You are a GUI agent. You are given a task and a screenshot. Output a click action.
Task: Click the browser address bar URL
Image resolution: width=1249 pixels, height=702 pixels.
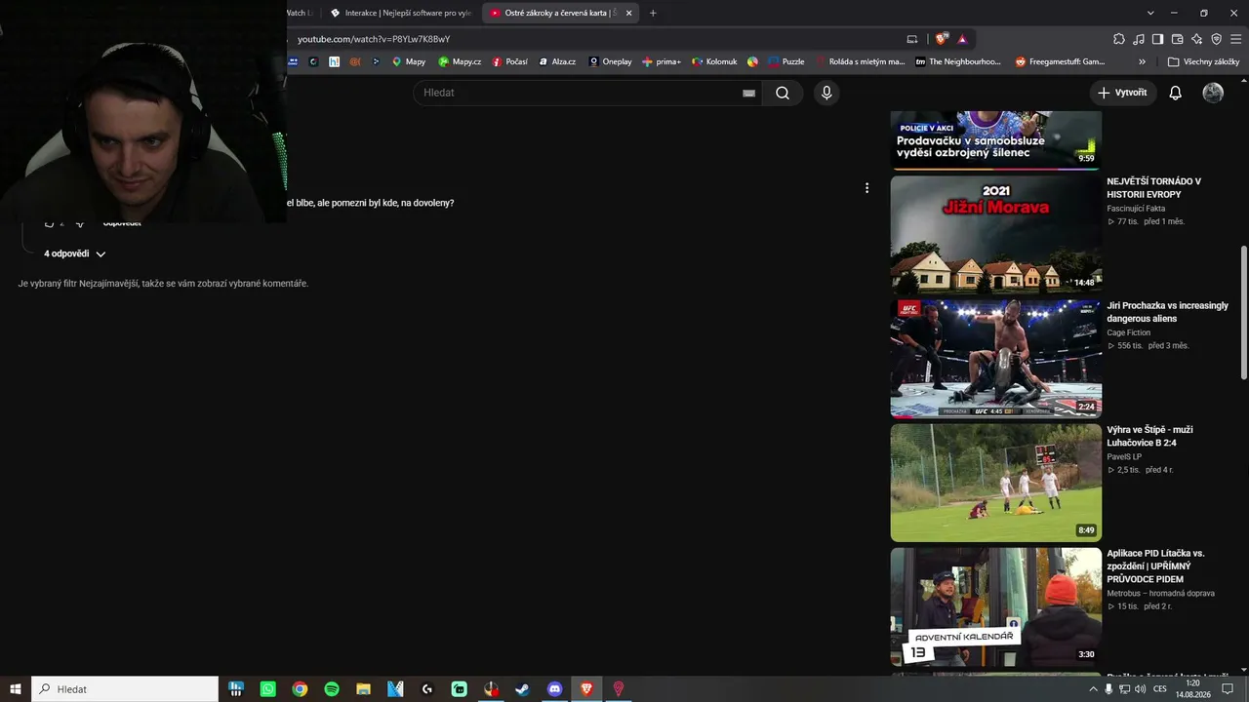coord(374,39)
